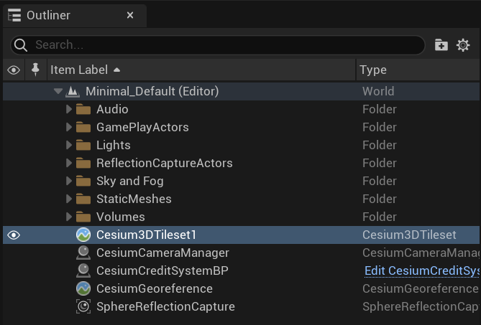
Task: Expand the Audio folder
Action: tap(69, 109)
